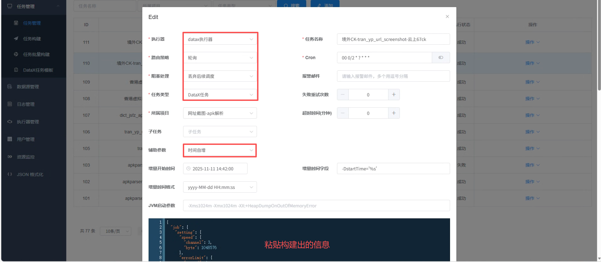The image size is (601, 262).
Task: Increase 失败重试次数 with plus button
Action: click(x=394, y=95)
